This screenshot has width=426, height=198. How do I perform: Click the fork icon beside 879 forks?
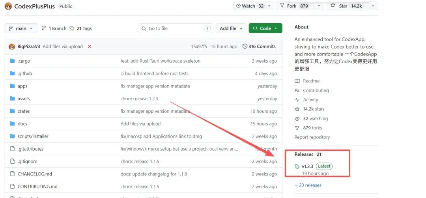(x=297, y=128)
